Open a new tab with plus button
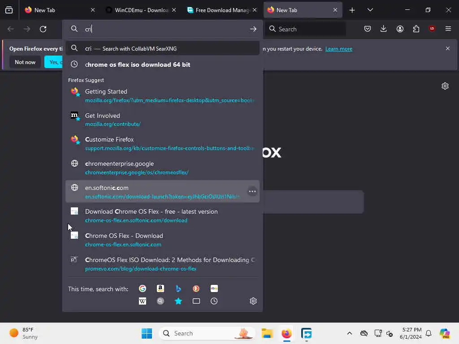 352,10
